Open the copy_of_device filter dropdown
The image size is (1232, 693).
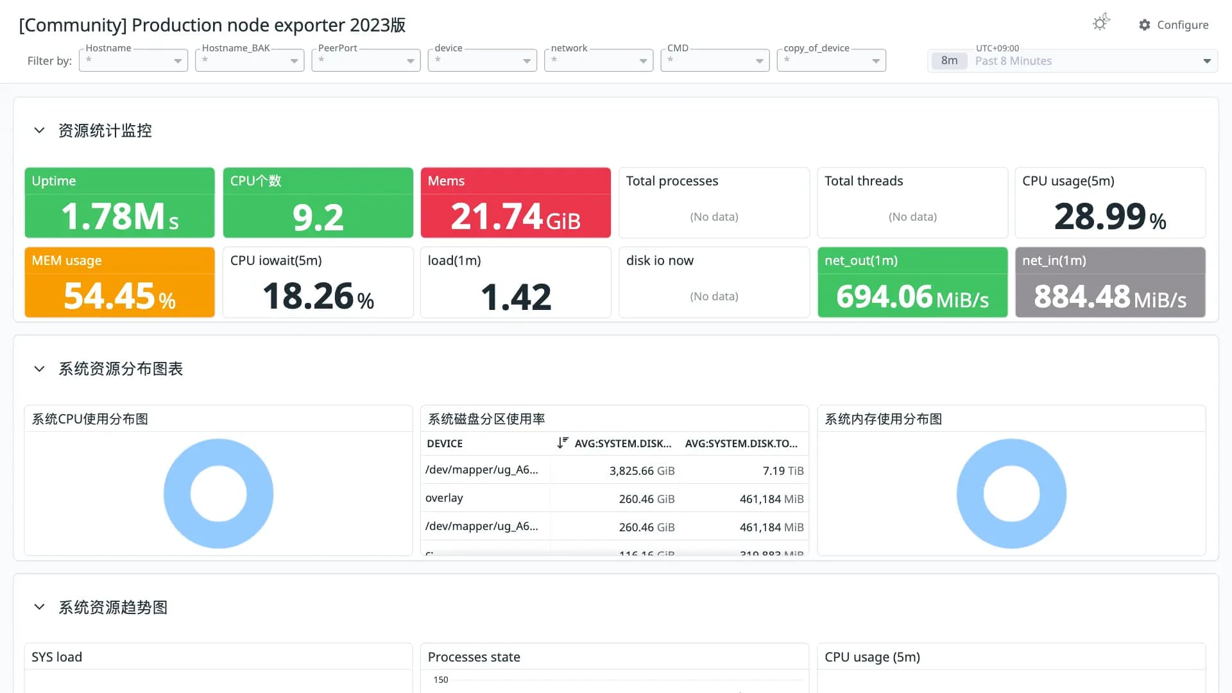click(x=831, y=60)
